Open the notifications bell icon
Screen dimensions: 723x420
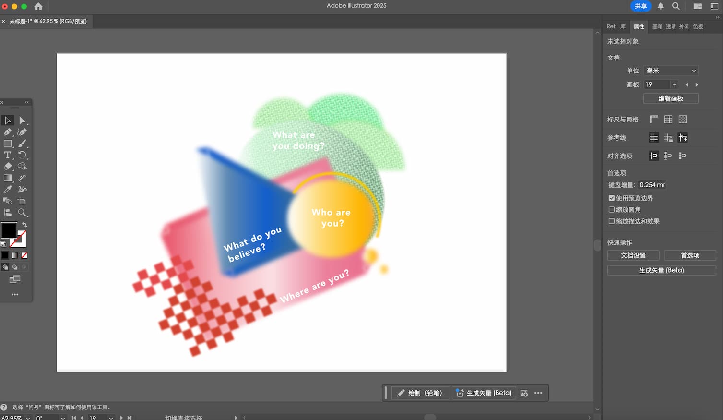point(661,6)
